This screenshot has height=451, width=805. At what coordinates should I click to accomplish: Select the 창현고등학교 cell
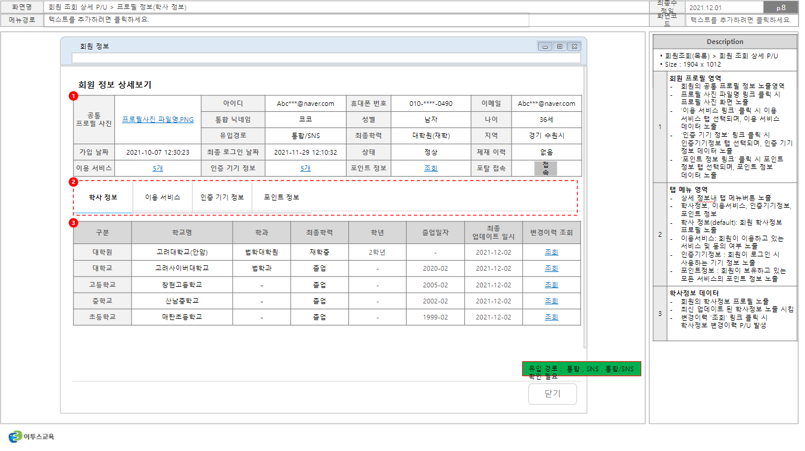pyautogui.click(x=182, y=285)
